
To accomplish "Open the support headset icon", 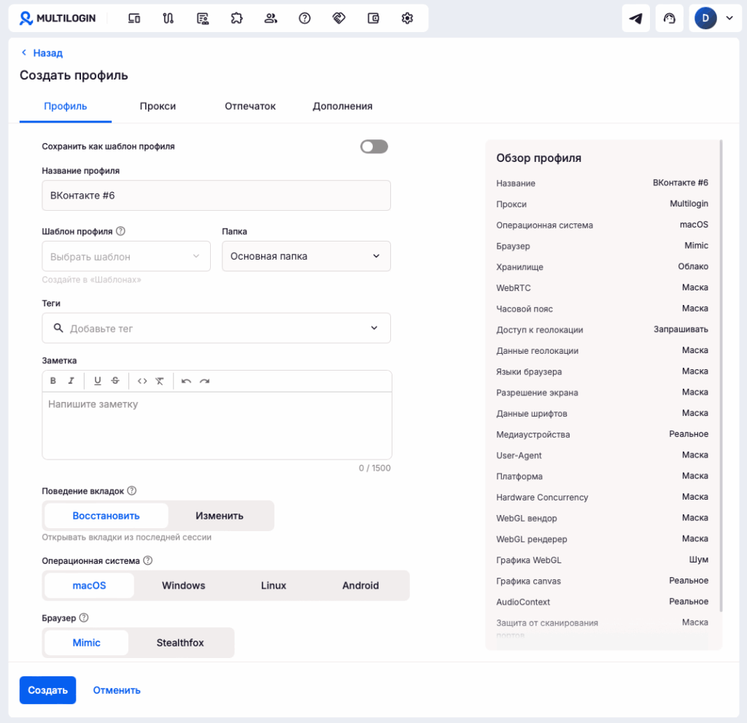I will pos(670,18).
